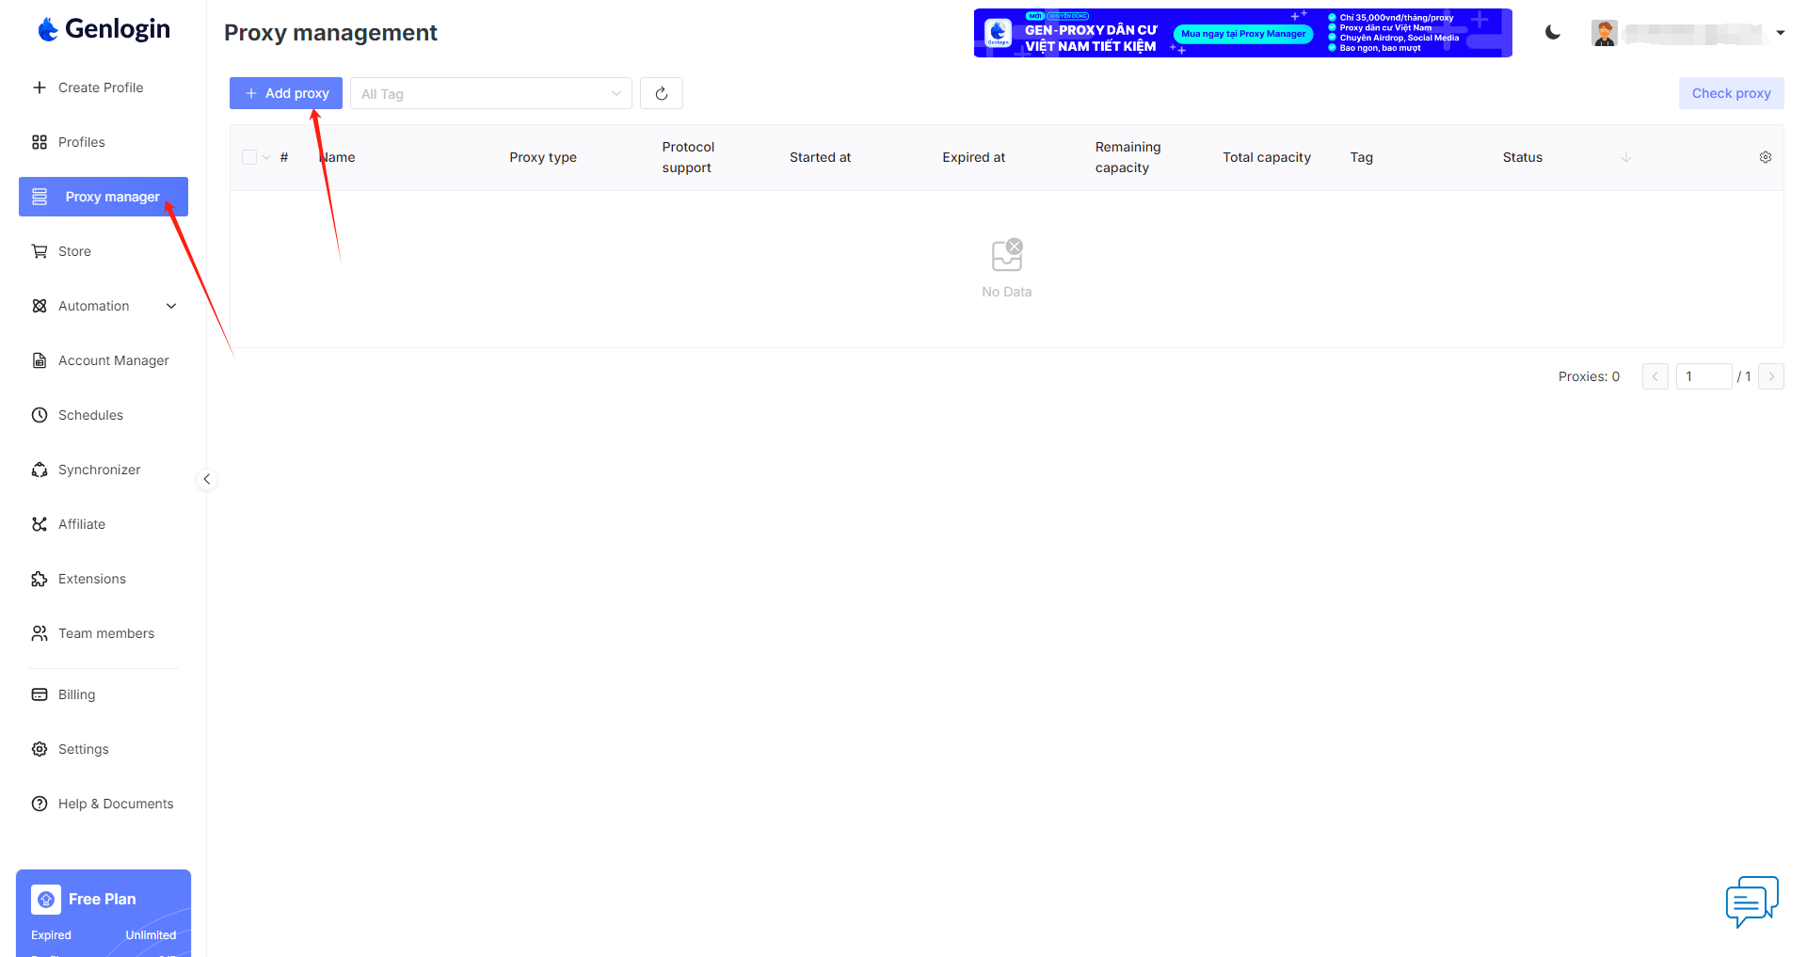Click the Add proxy button
Viewport: 1807px width, 957px height.
pos(286,93)
